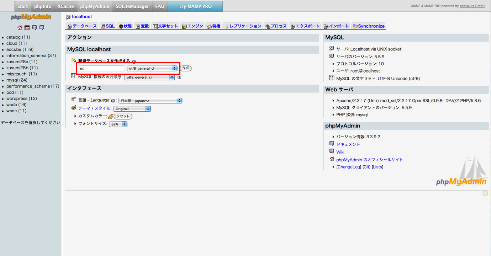Open the 状態 status tab
This screenshot has width=491, height=256.
pyautogui.click(x=125, y=26)
